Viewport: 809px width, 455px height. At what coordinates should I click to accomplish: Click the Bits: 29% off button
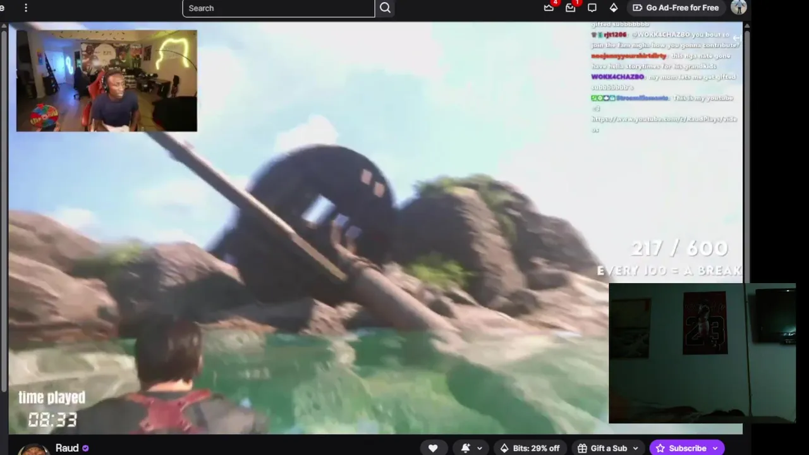tap(530, 448)
